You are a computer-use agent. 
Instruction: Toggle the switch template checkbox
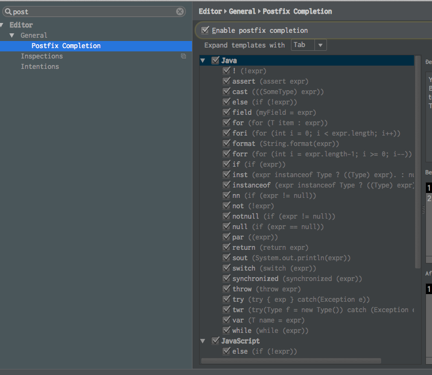coord(226,268)
